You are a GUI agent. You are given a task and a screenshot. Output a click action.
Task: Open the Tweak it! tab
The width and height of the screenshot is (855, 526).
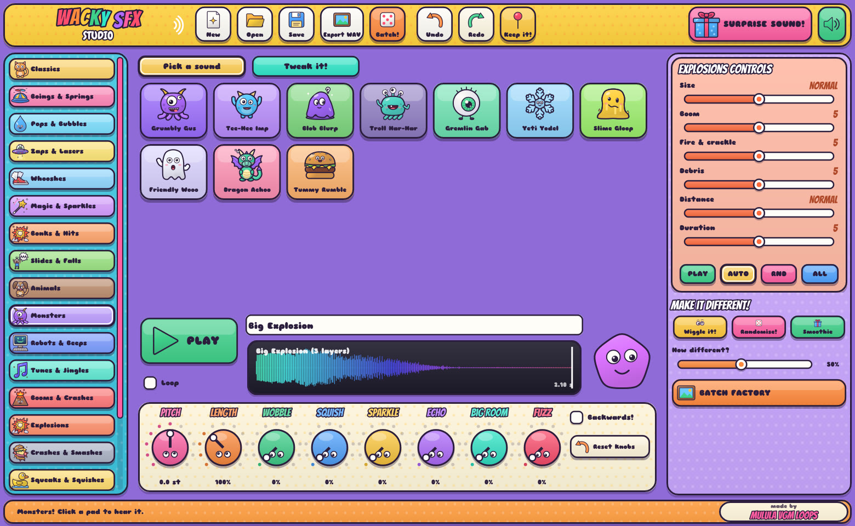coord(306,66)
